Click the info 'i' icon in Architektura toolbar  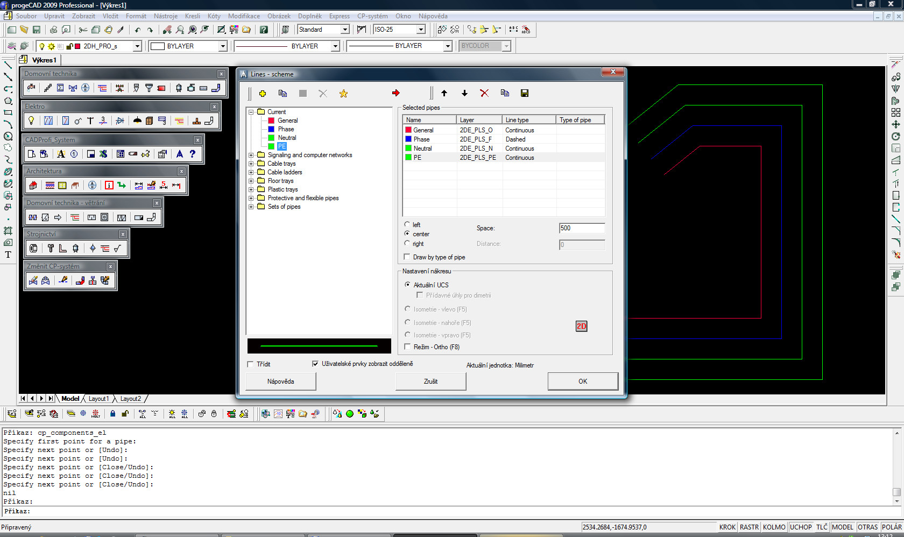point(109,185)
